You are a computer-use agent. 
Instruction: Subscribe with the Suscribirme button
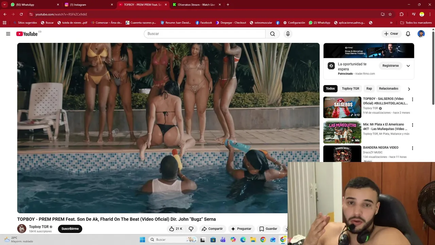pyautogui.click(x=70, y=229)
